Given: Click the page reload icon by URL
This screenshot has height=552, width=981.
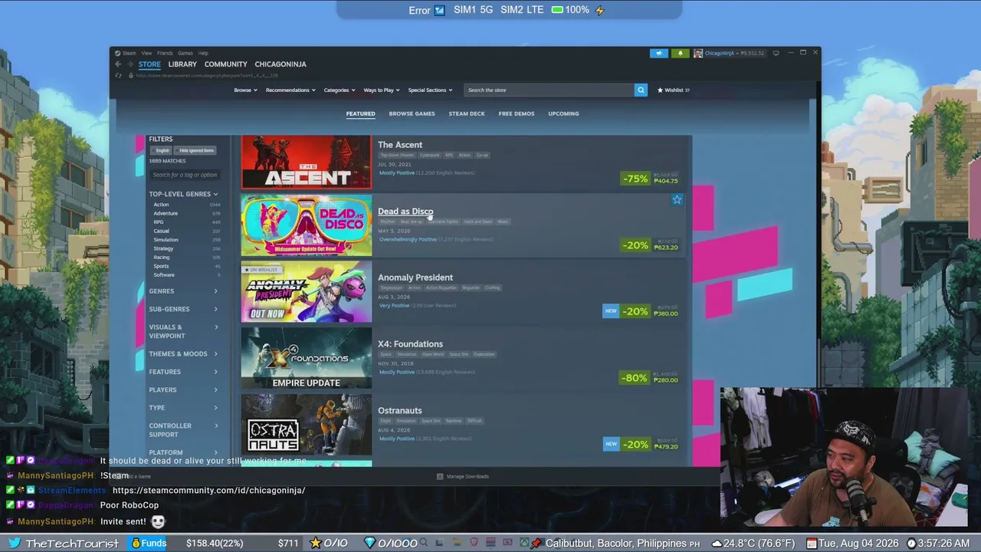Looking at the screenshot, I should pyautogui.click(x=118, y=75).
